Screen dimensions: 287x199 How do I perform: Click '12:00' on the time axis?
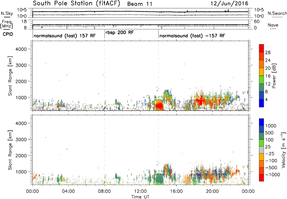point(140,191)
